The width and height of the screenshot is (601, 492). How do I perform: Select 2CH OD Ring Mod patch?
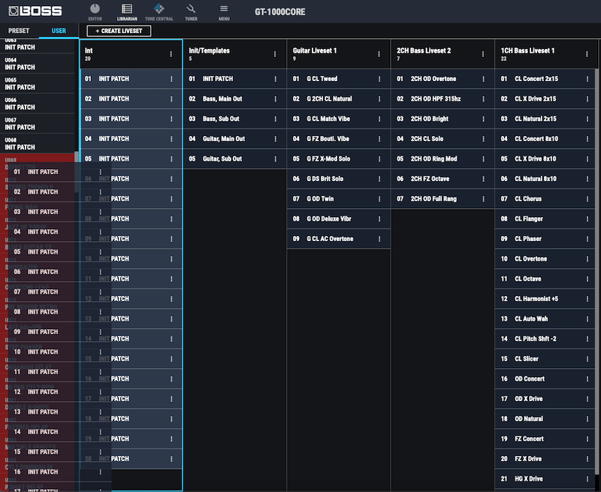point(442,158)
